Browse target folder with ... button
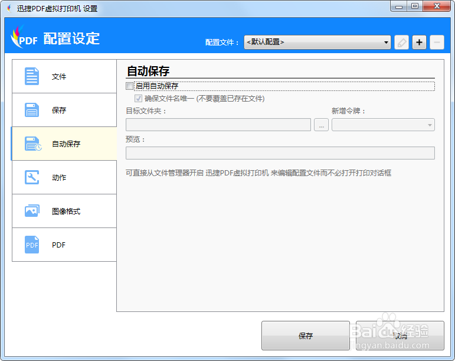This screenshot has width=455, height=361. (x=321, y=125)
